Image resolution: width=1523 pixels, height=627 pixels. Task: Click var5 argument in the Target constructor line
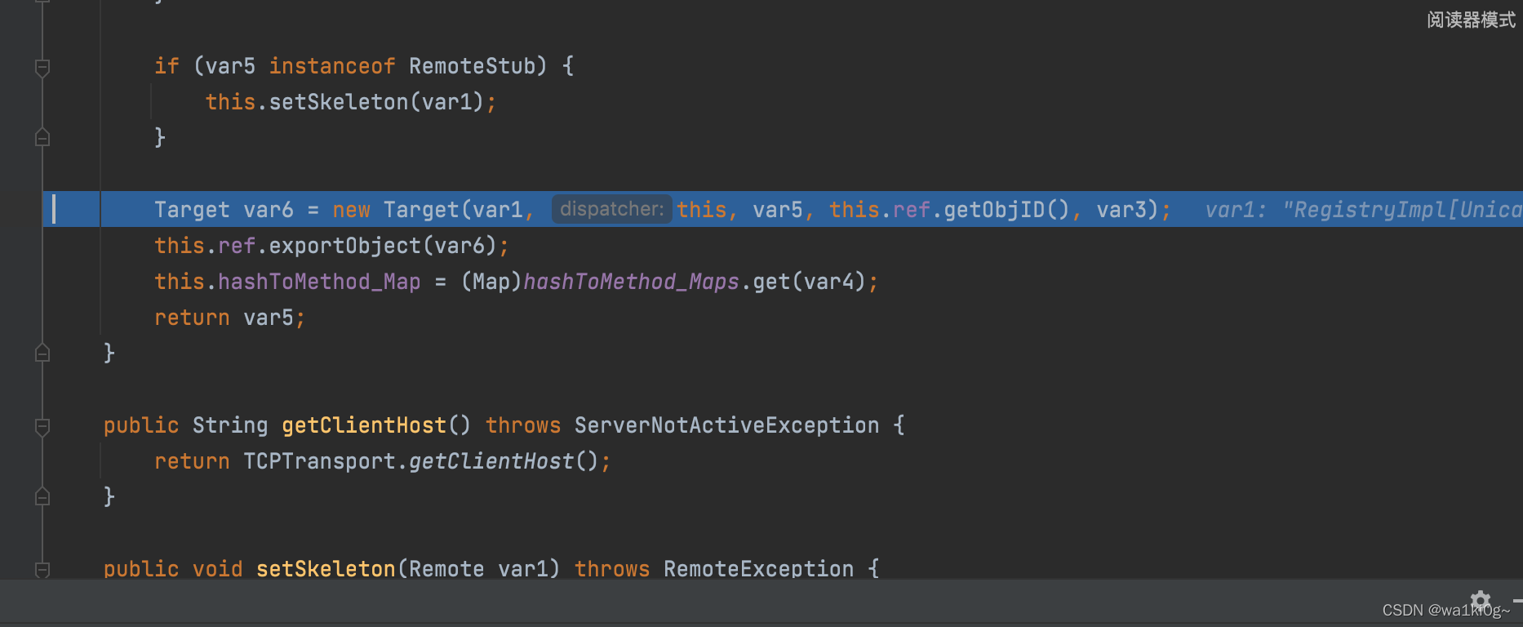click(778, 210)
